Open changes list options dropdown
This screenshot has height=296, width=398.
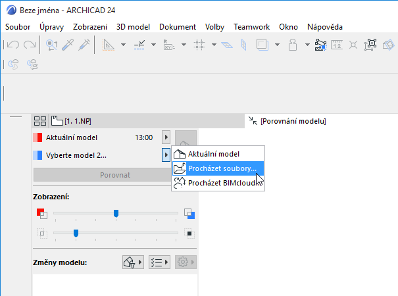159,262
